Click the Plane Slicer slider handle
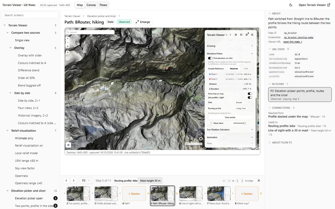The image size is (335, 209). [x=244, y=123]
